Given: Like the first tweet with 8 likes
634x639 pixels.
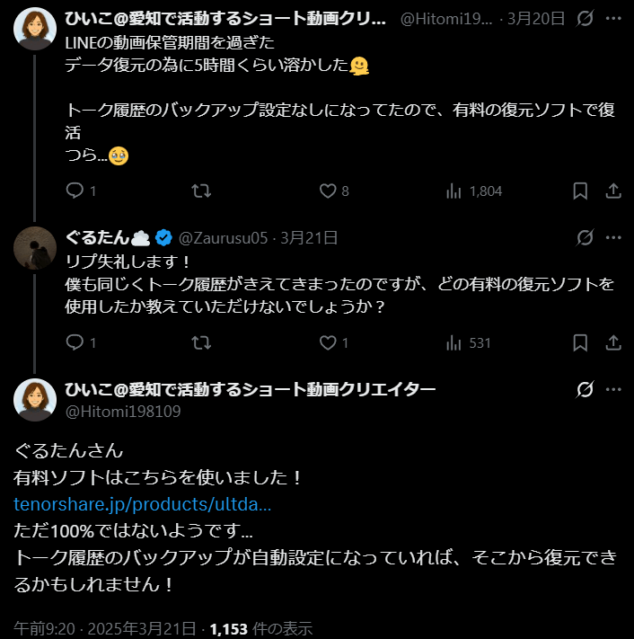Looking at the screenshot, I should coord(329,191).
